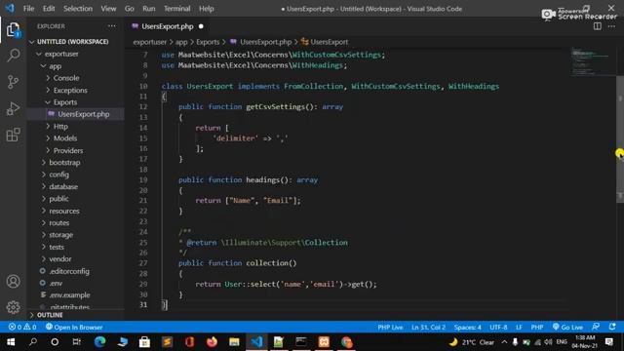The width and height of the screenshot is (624, 351).
Task: Open Action Center notifications icon
Action: click(608, 342)
